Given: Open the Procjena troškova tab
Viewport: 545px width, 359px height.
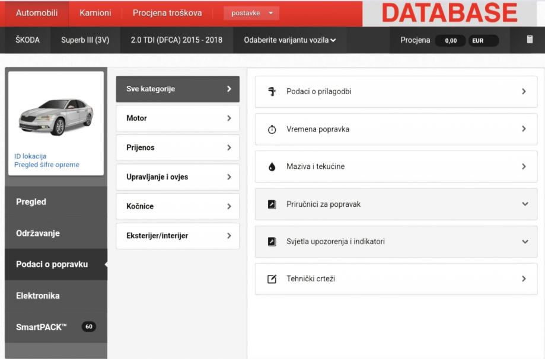Looking at the screenshot, I should [167, 13].
